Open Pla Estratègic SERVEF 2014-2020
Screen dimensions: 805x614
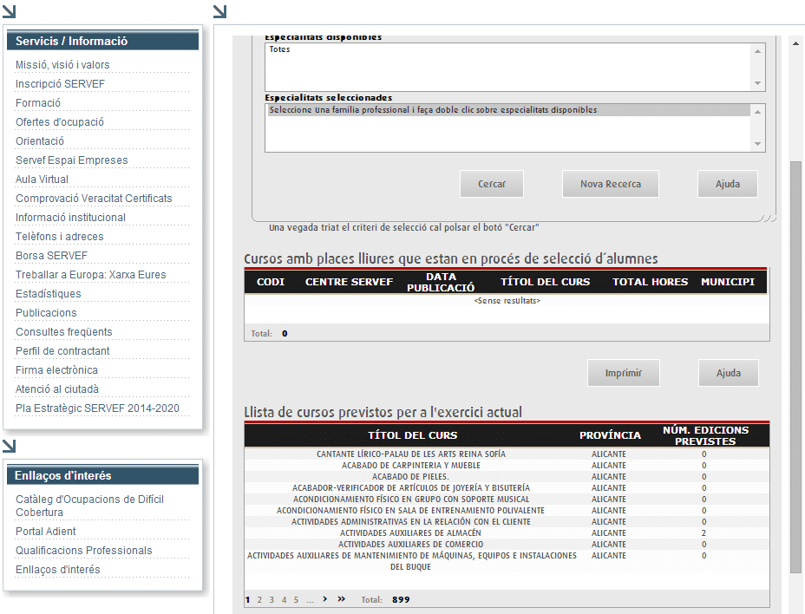pyautogui.click(x=97, y=408)
